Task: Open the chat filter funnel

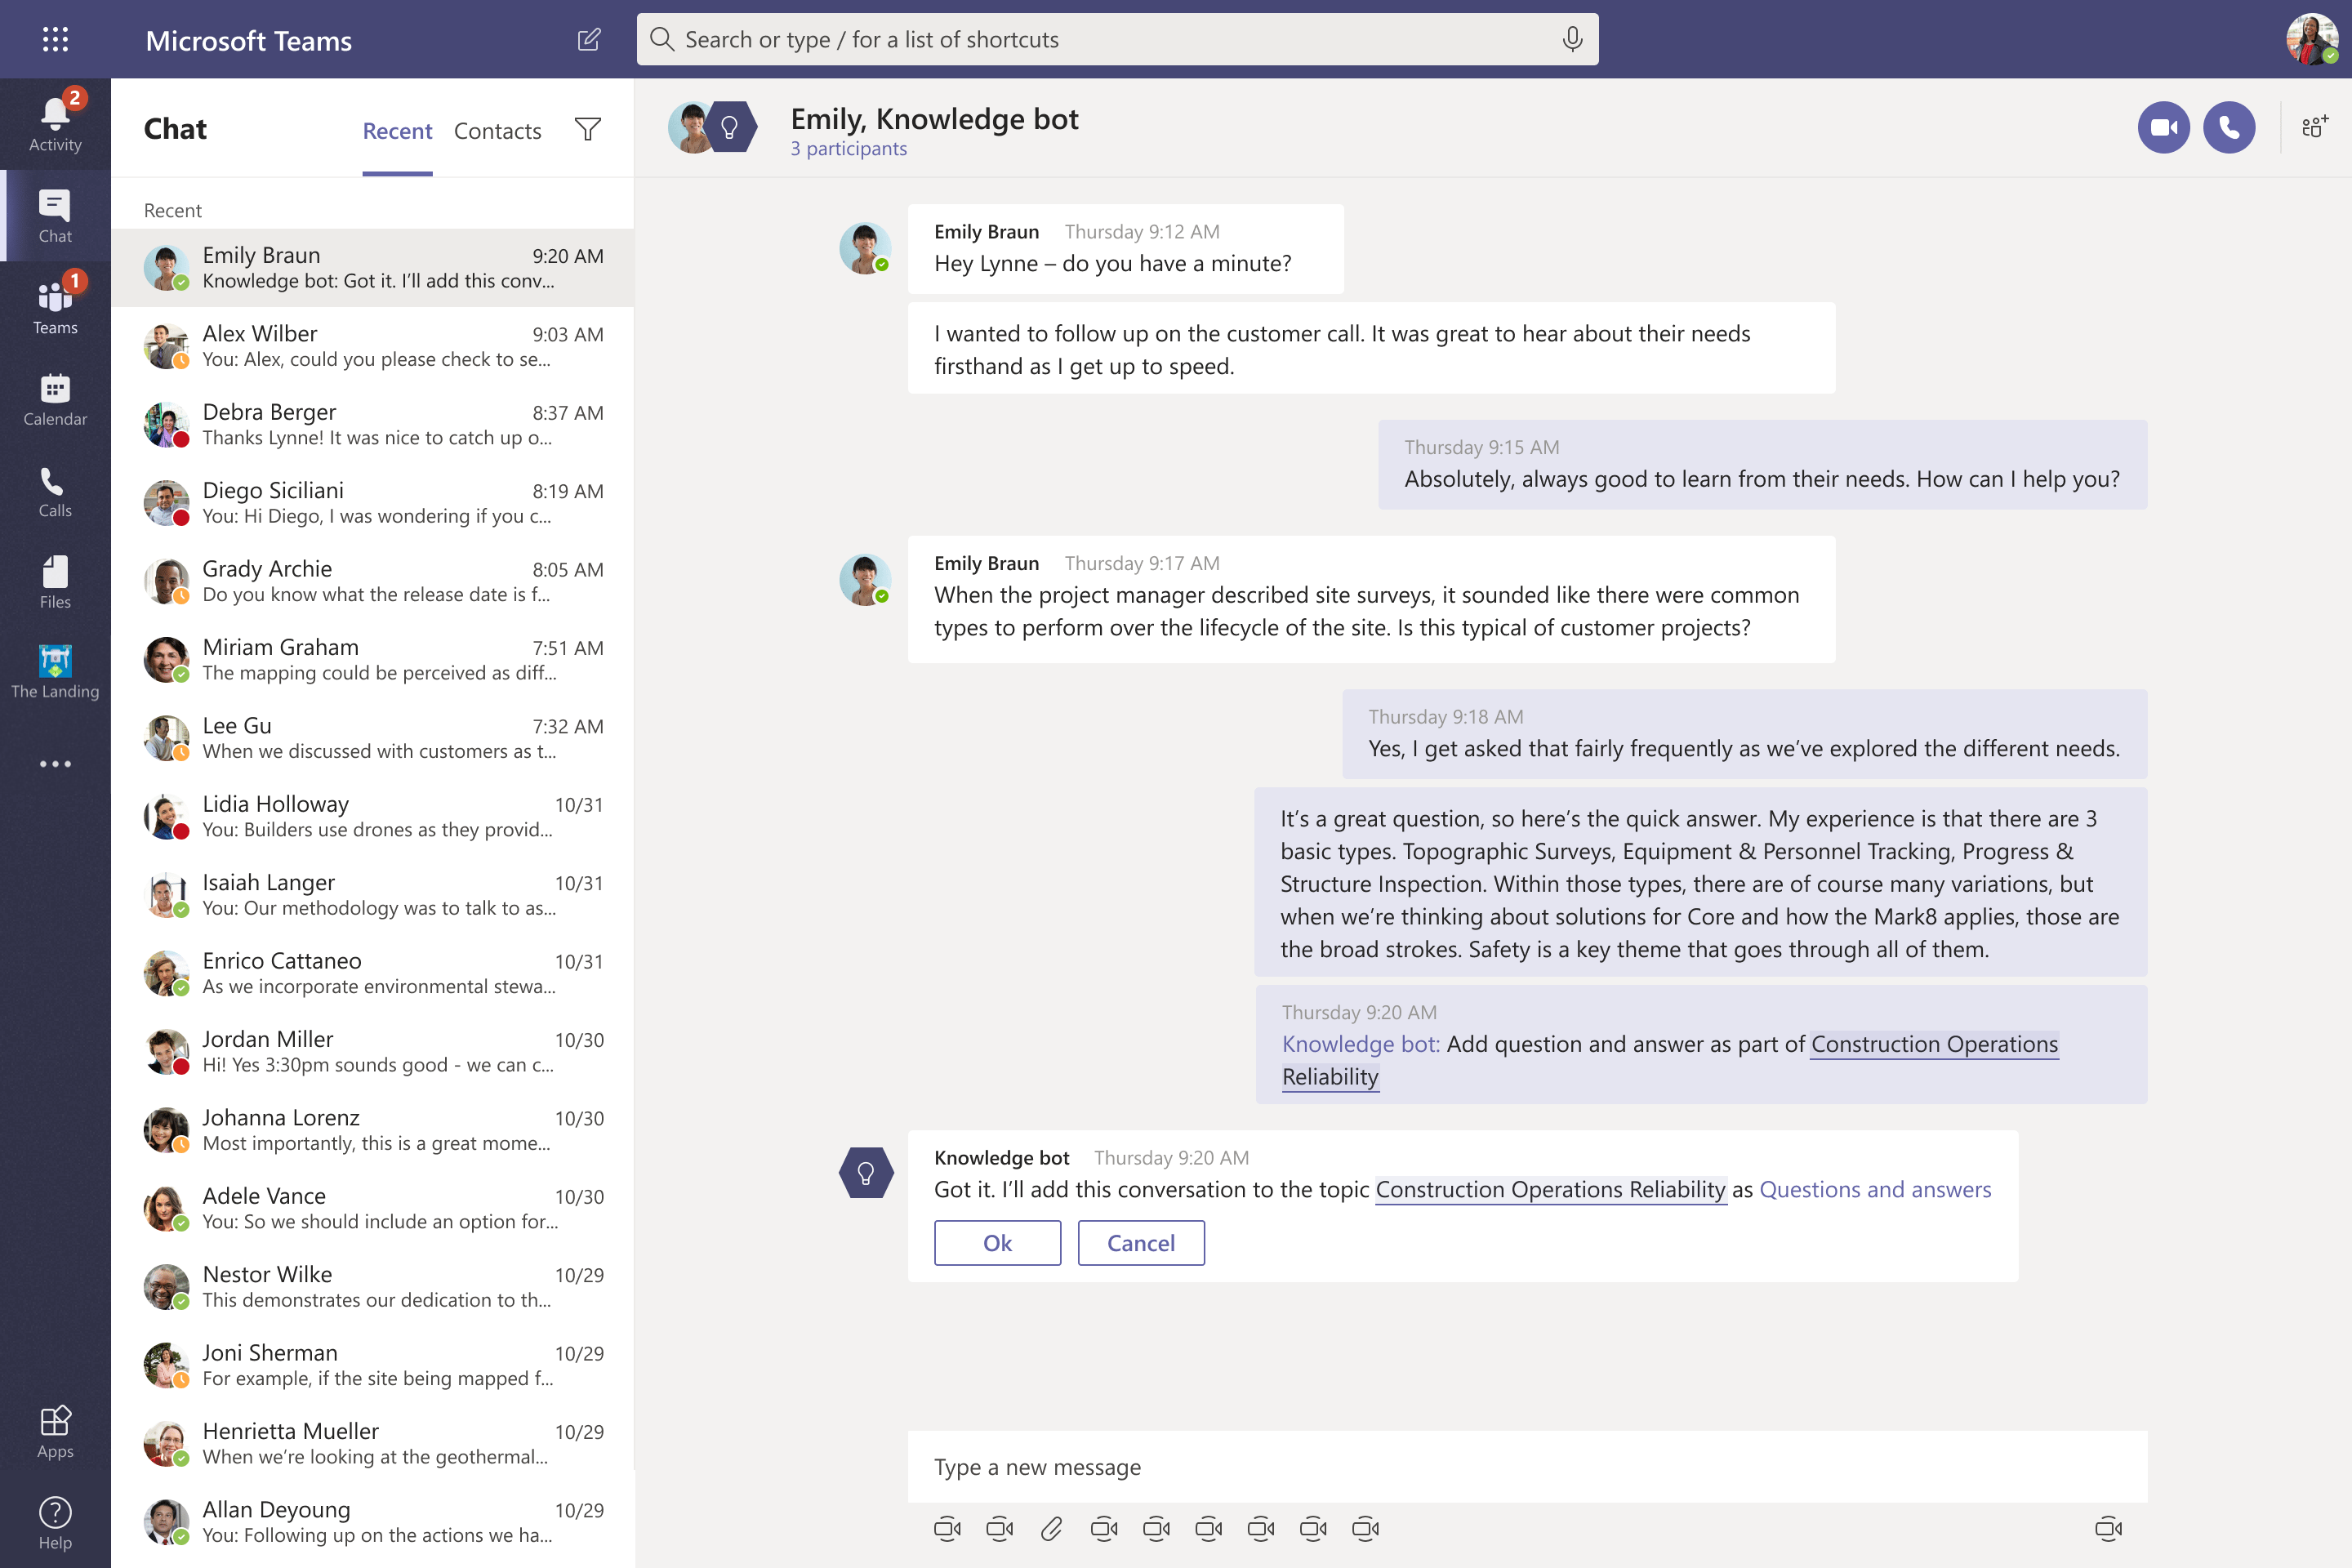Action: pos(588,129)
